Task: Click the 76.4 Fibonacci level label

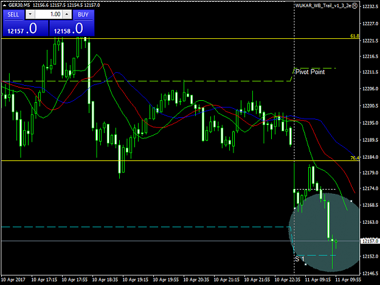Action: click(354, 158)
